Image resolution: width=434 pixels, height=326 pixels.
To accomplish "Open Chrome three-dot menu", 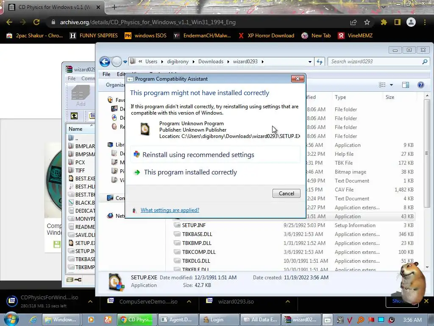I will (x=425, y=22).
